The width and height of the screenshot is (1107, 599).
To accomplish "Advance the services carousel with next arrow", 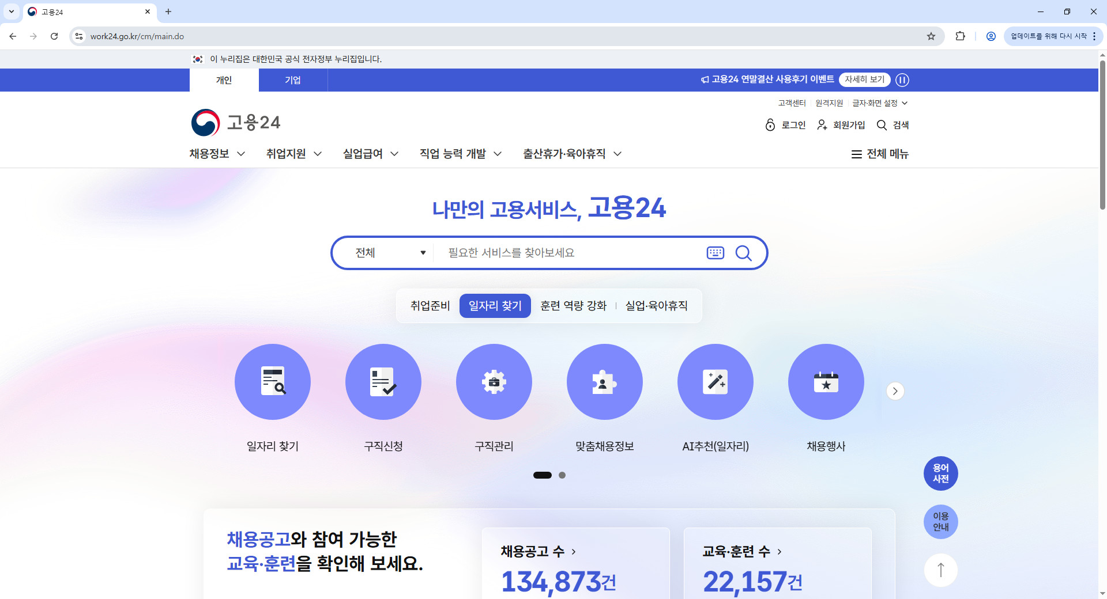I will point(894,391).
